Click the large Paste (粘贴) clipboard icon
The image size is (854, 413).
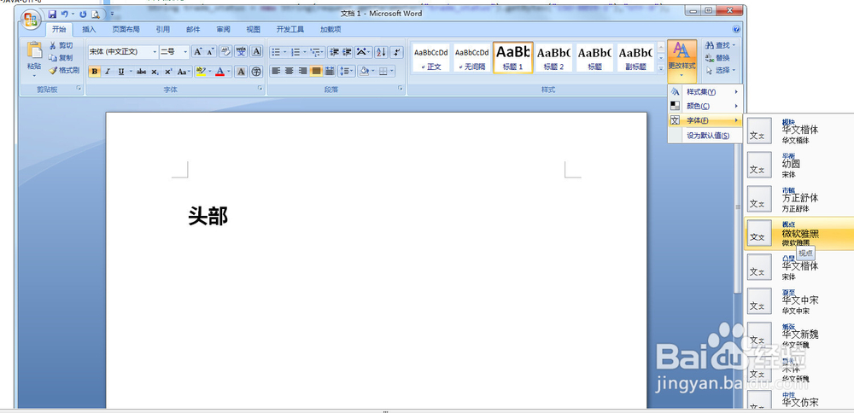(x=34, y=50)
